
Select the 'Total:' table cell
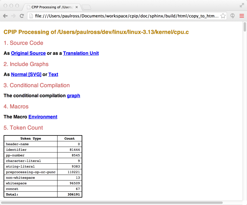31,194
